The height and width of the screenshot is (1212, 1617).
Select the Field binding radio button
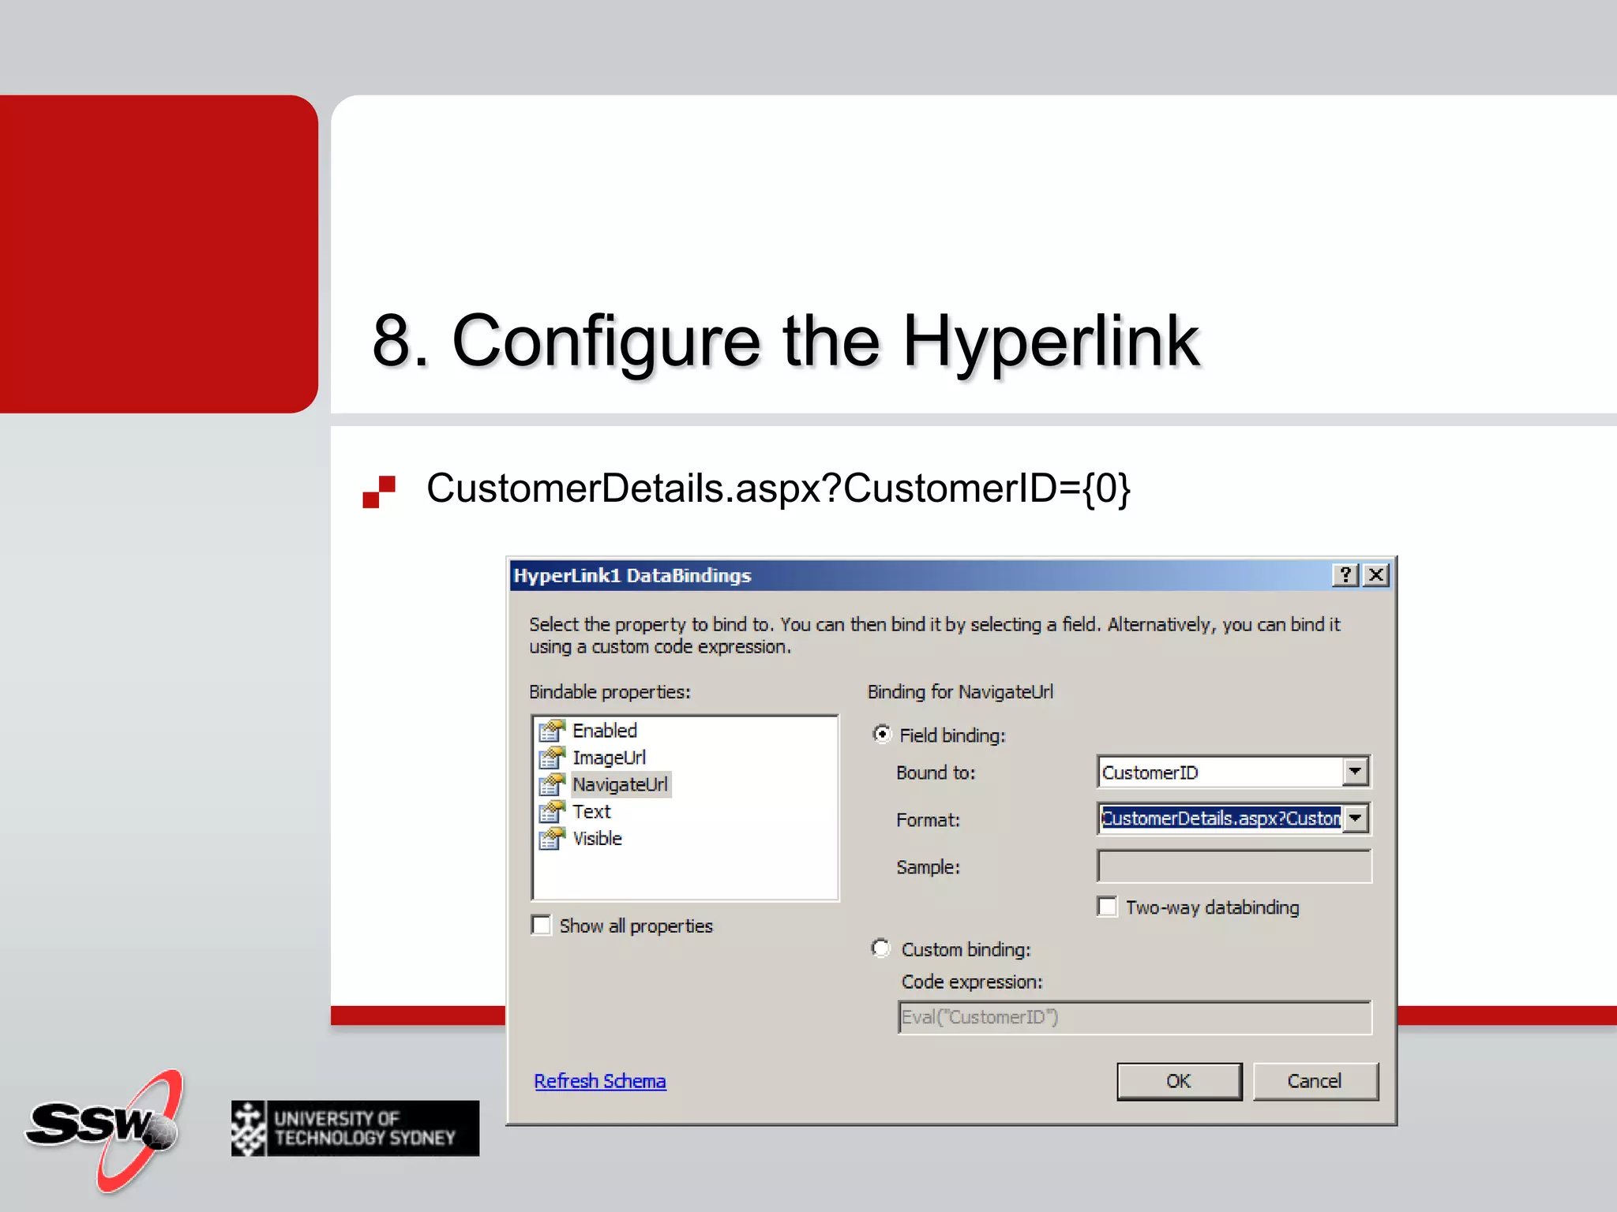tap(881, 735)
